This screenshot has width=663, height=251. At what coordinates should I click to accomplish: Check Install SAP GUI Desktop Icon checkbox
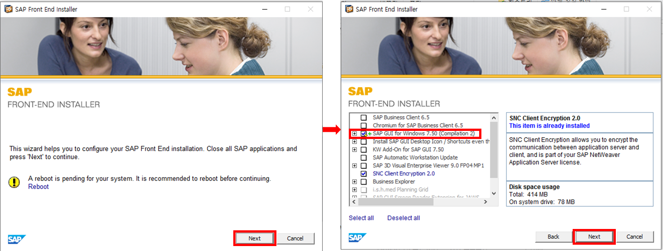[x=364, y=142]
